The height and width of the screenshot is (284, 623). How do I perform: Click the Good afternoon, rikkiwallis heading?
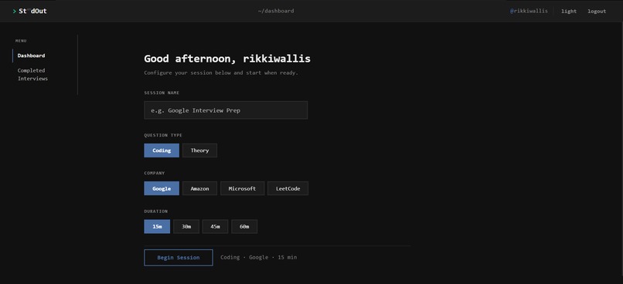point(227,59)
